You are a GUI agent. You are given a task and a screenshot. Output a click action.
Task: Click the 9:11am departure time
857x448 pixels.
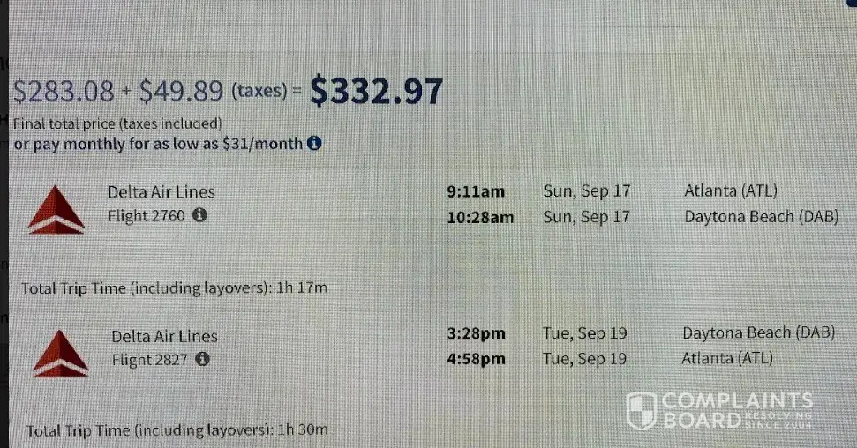tap(477, 191)
